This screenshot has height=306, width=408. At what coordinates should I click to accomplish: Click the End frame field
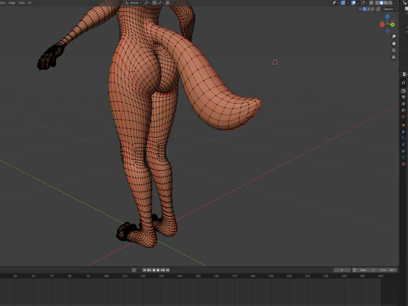pos(387,270)
